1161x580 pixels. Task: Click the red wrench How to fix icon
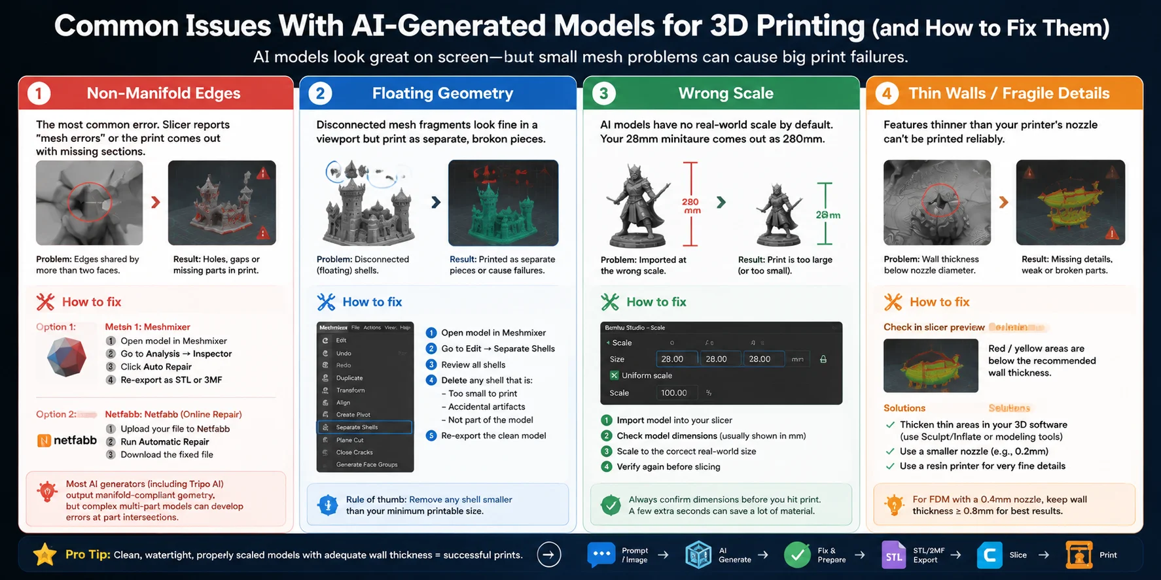[45, 301]
